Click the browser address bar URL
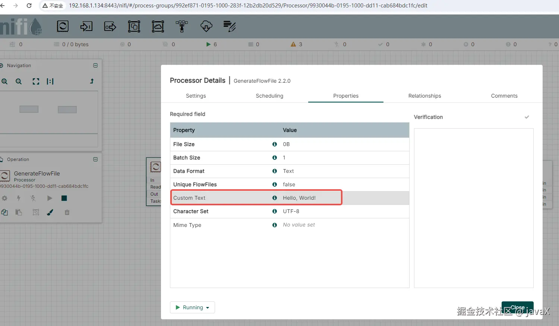 coord(248,6)
